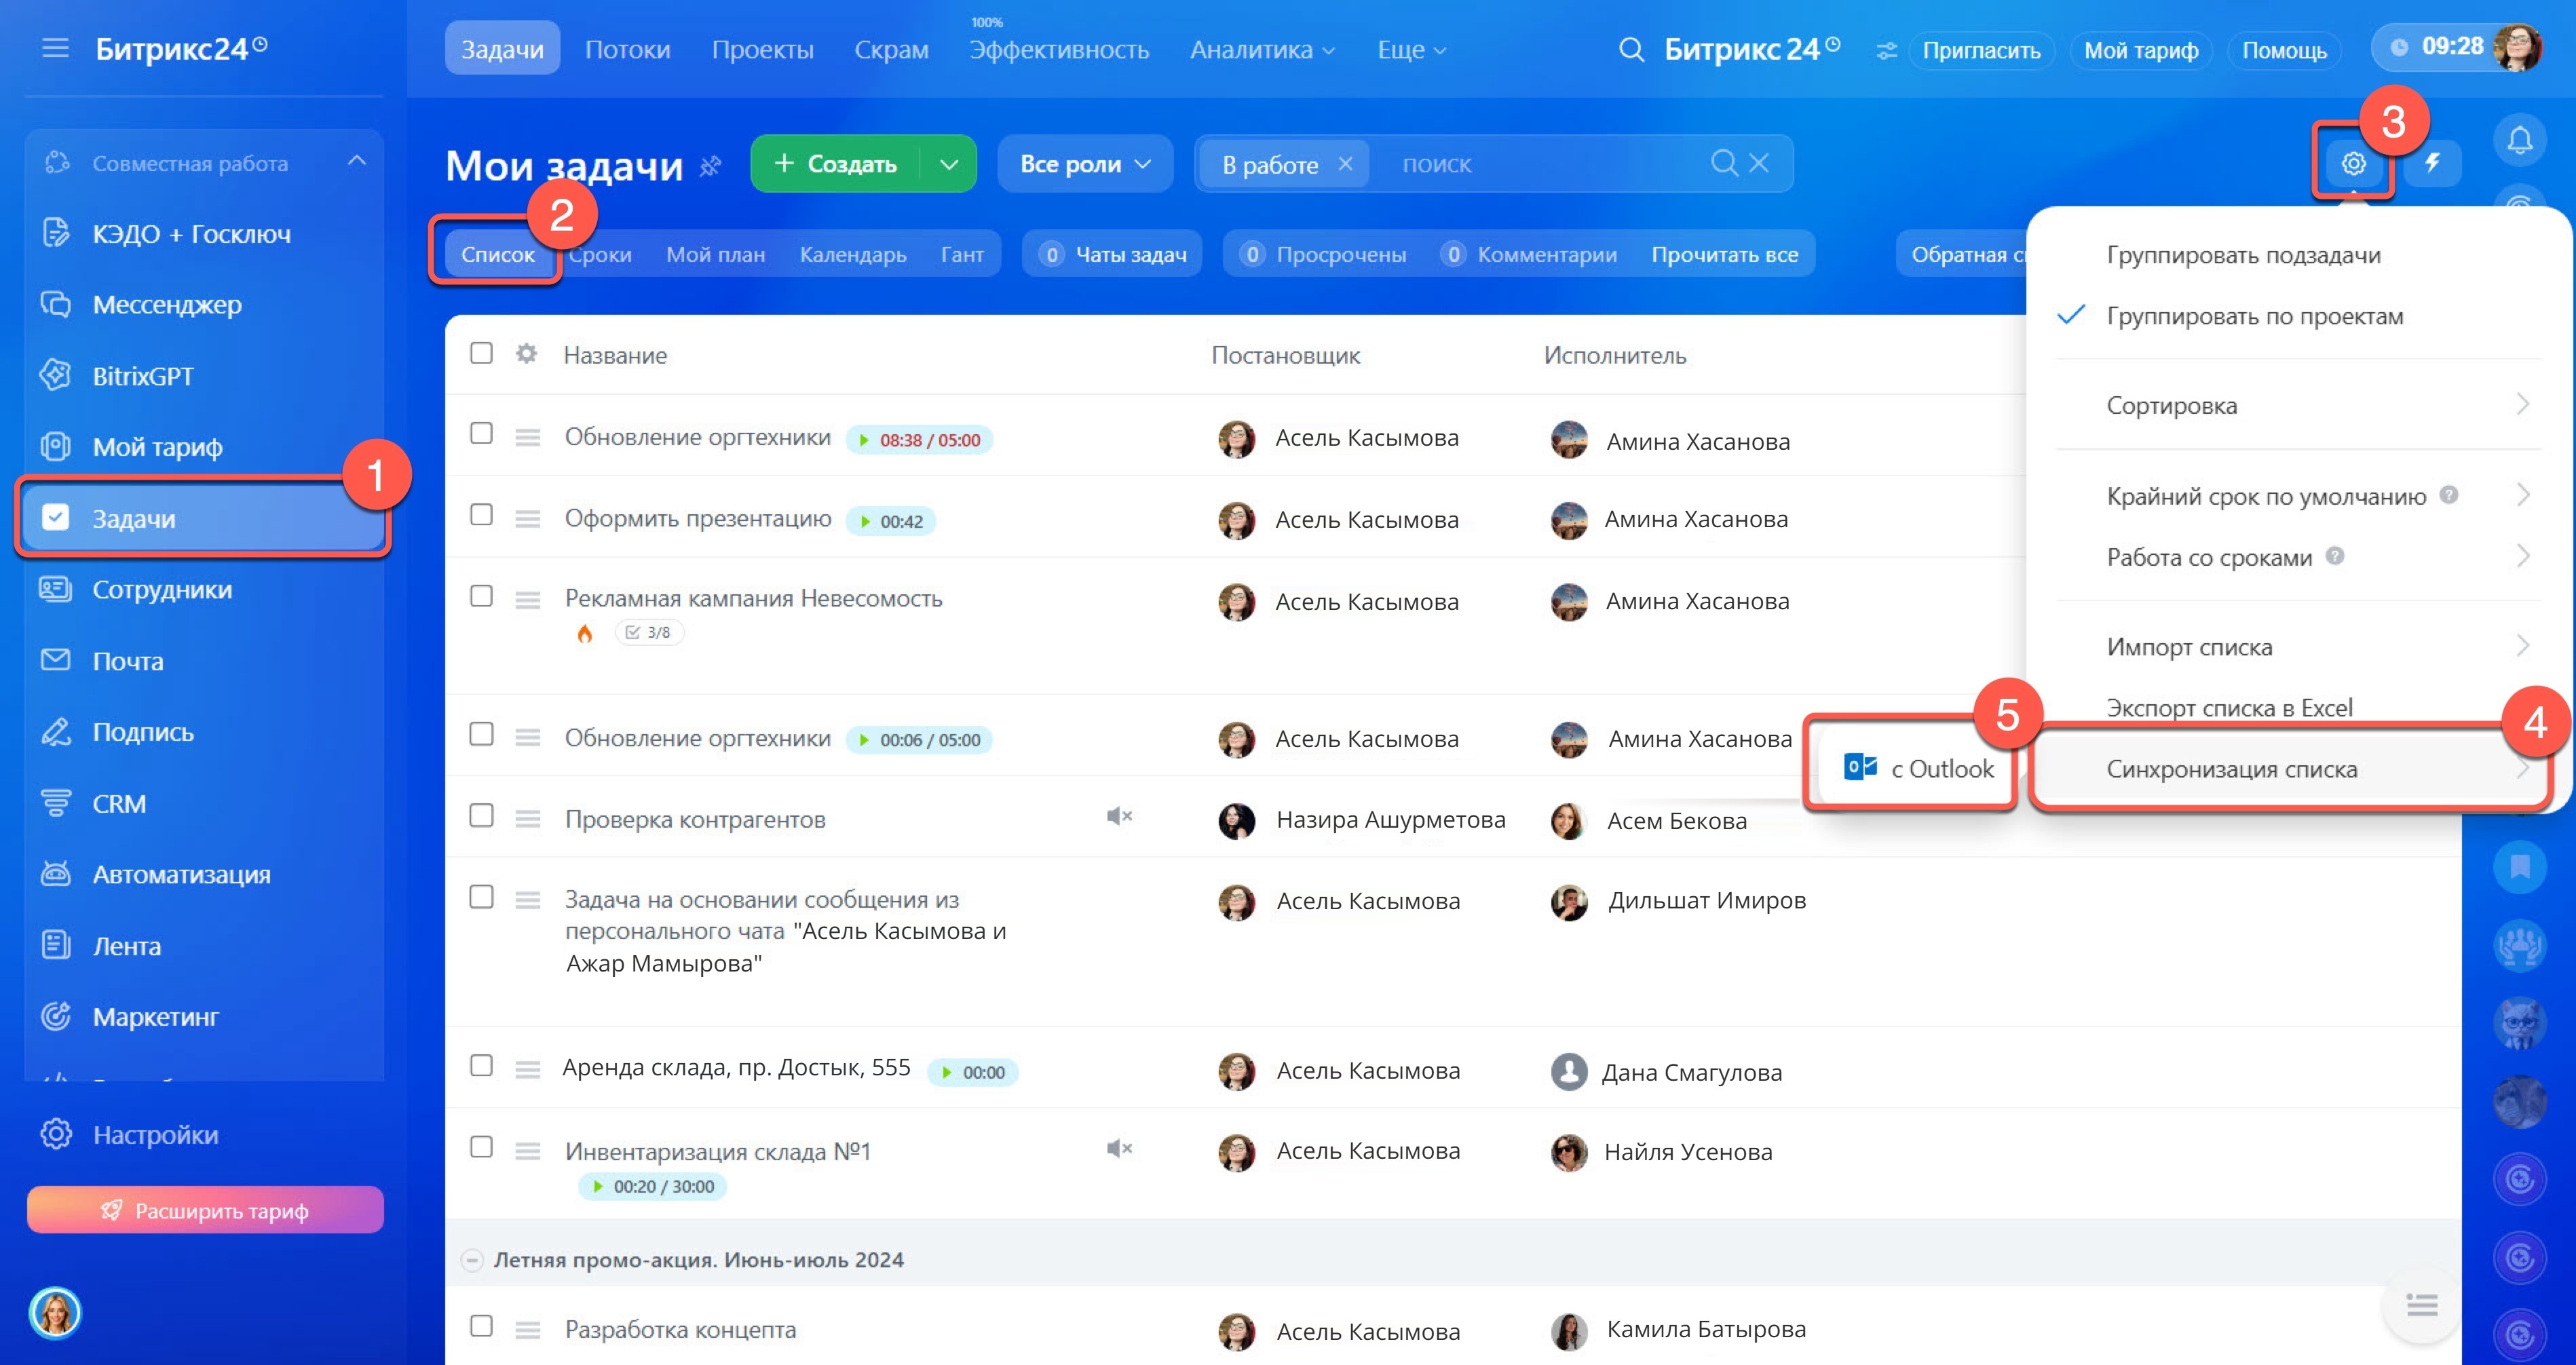This screenshot has width=2576, height=1365.
Task: Click the поиск filter input field
Action: click(1540, 164)
